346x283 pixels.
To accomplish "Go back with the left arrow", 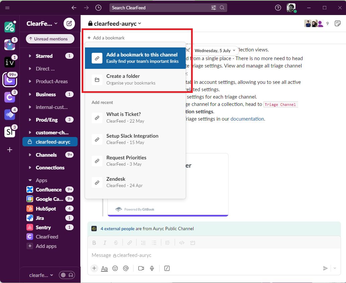I will tap(74, 8).
